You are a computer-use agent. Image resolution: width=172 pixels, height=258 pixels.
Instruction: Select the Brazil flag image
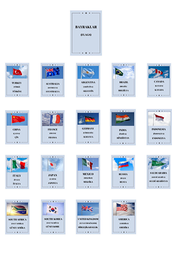[x=124, y=72]
